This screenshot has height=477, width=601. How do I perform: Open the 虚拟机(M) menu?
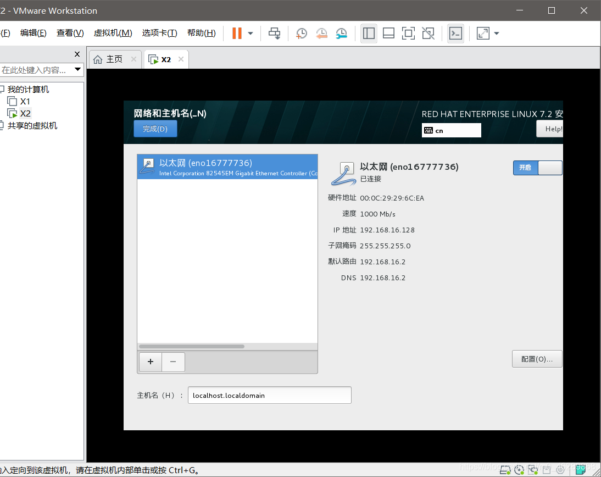(113, 33)
